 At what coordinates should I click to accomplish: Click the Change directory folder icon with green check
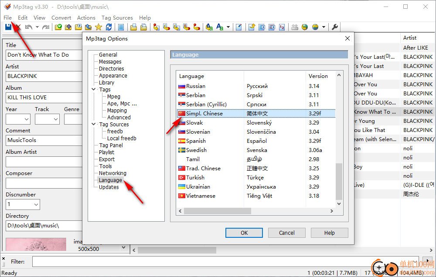point(58,27)
